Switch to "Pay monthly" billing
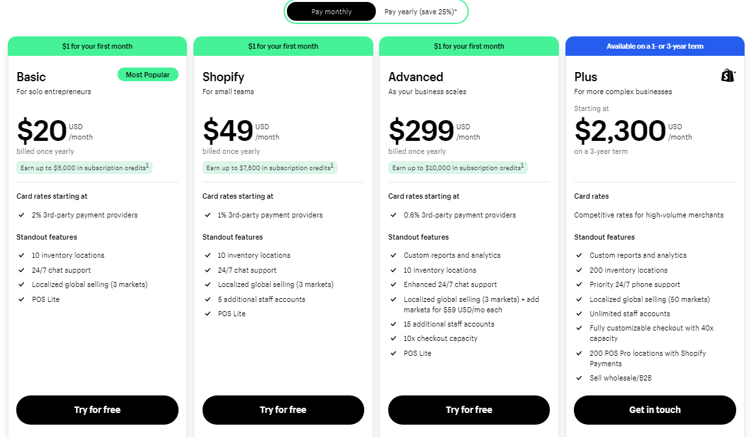This screenshot has width=755, height=437. click(x=330, y=11)
